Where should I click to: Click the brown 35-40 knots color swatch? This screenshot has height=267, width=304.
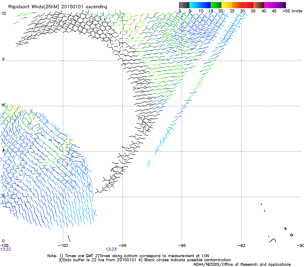pos(259,5)
